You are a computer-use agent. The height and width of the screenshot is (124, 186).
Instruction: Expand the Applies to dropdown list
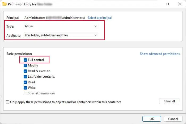click(61, 35)
